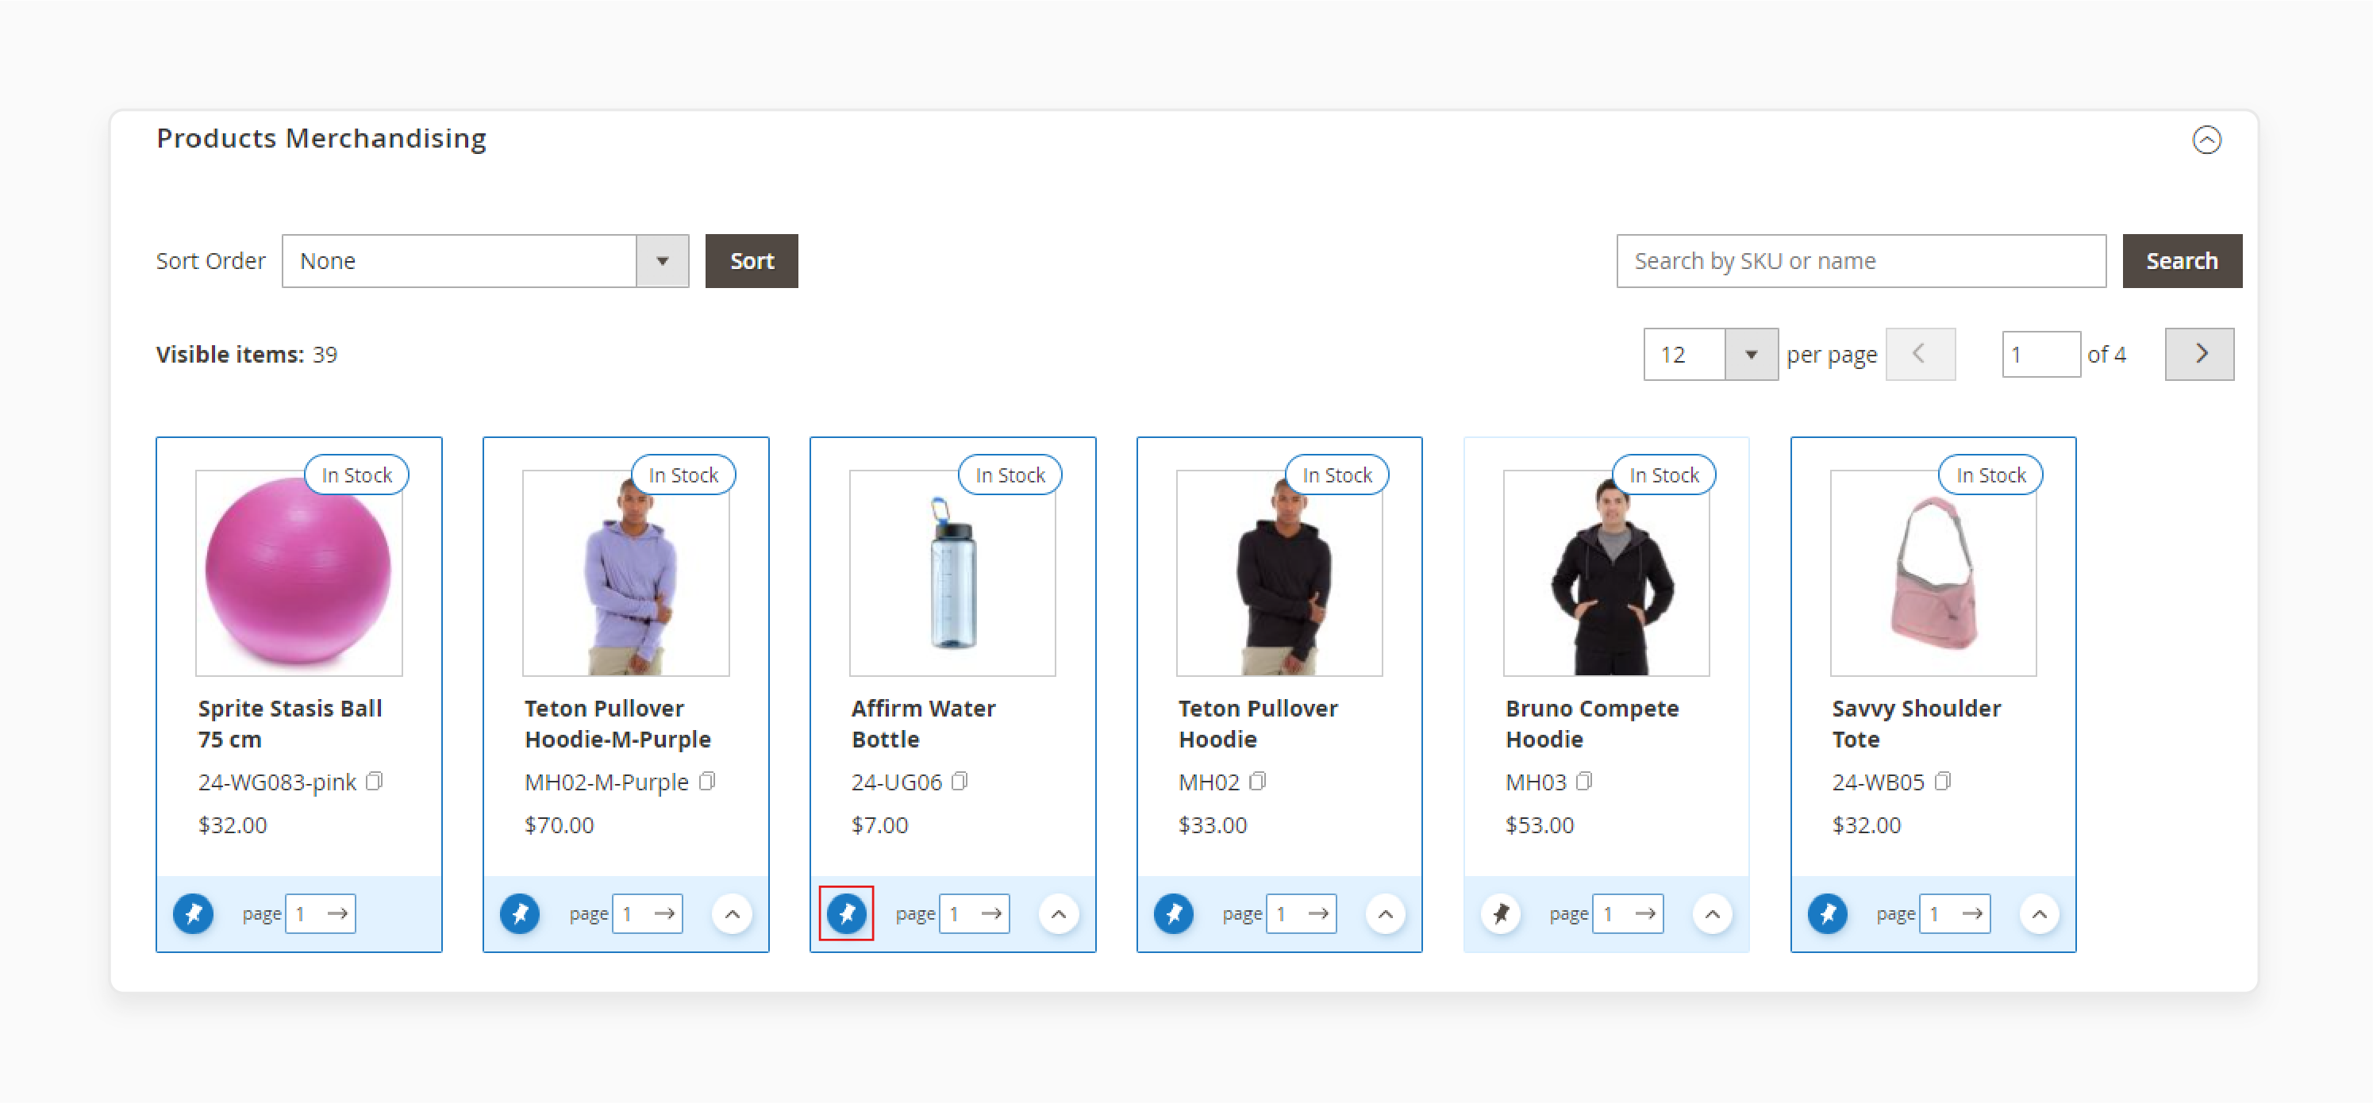
Task: Send Sprite Stasis Ball to page arrow
Action: [x=338, y=913]
